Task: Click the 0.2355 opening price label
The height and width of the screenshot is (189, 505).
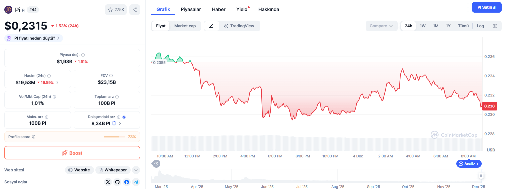Action: click(159, 63)
